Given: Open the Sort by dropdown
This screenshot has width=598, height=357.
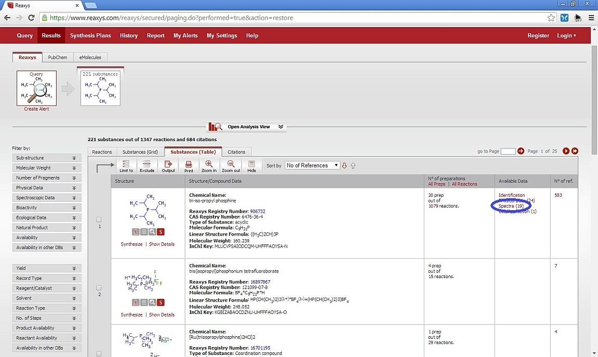Looking at the screenshot, I should [312, 166].
